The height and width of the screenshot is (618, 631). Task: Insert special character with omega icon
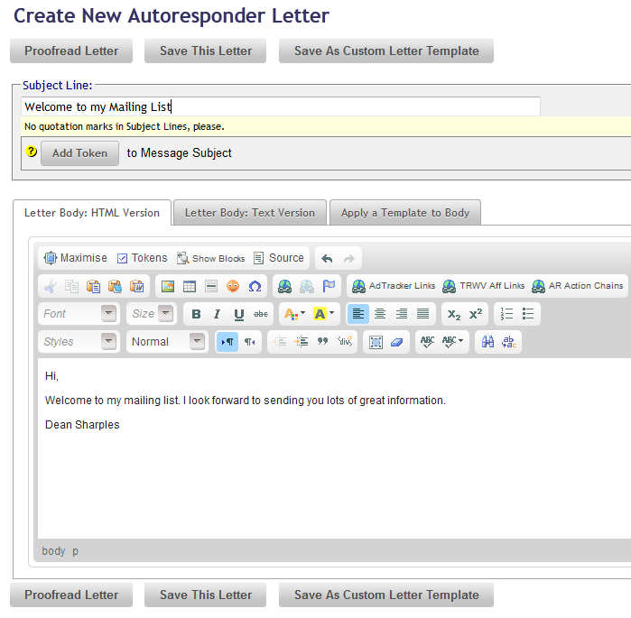point(255,286)
